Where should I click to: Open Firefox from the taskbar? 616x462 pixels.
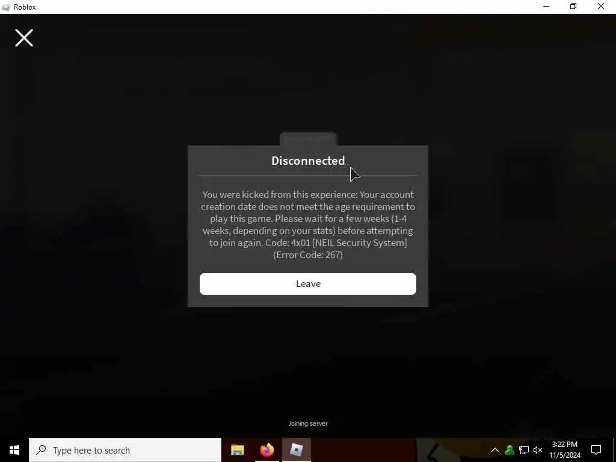tap(266, 450)
